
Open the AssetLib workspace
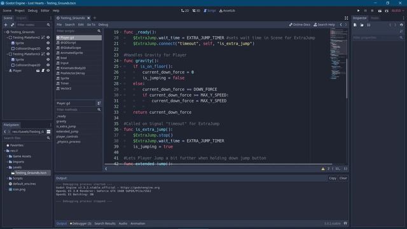tap(228, 11)
